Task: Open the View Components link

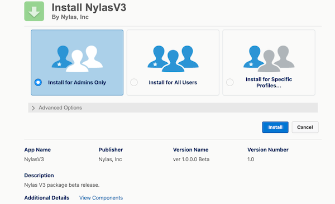Action: (101, 198)
